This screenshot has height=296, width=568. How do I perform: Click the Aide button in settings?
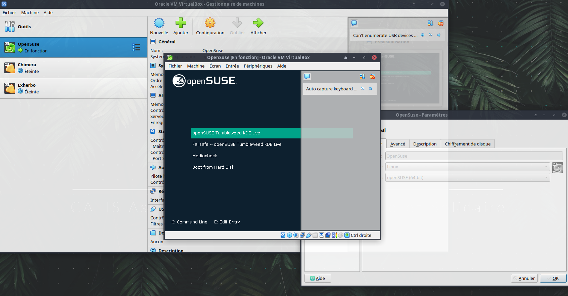point(318,278)
